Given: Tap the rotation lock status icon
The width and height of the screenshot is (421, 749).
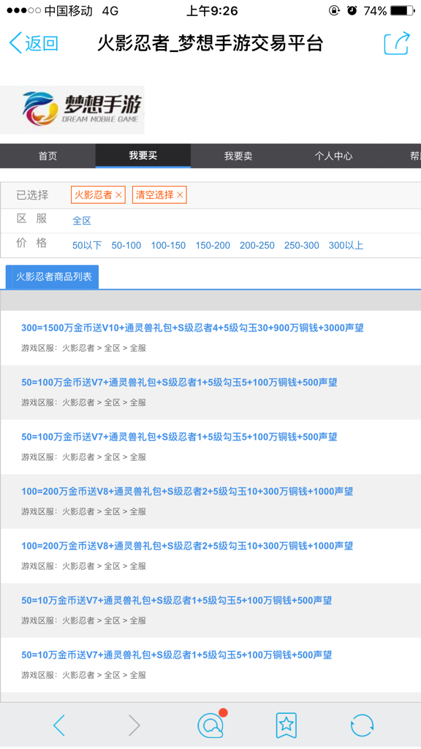Looking at the screenshot, I should [x=334, y=10].
